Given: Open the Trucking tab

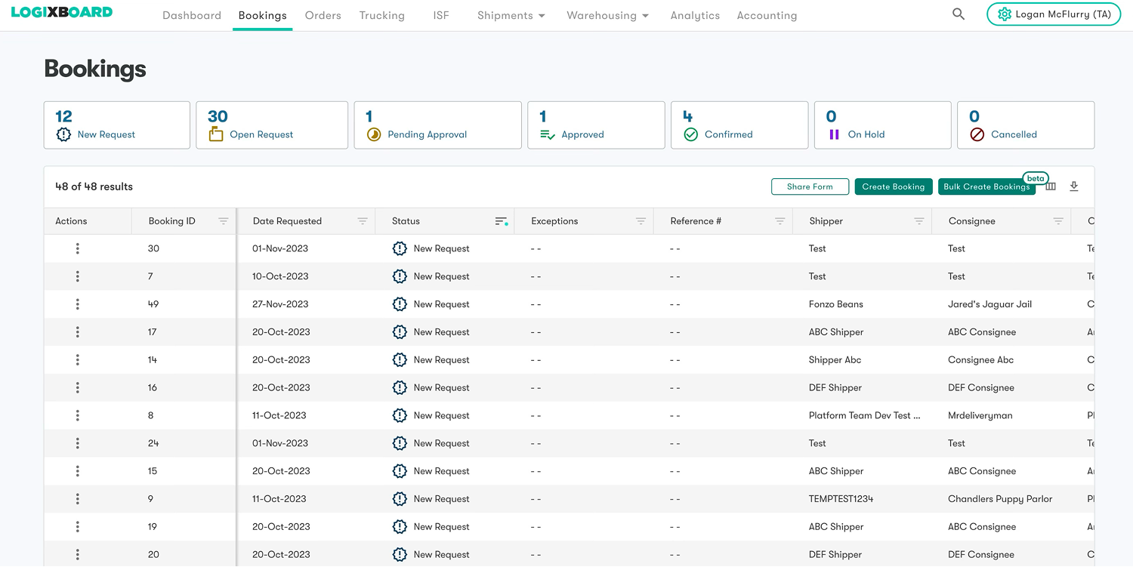Looking at the screenshot, I should [x=382, y=15].
